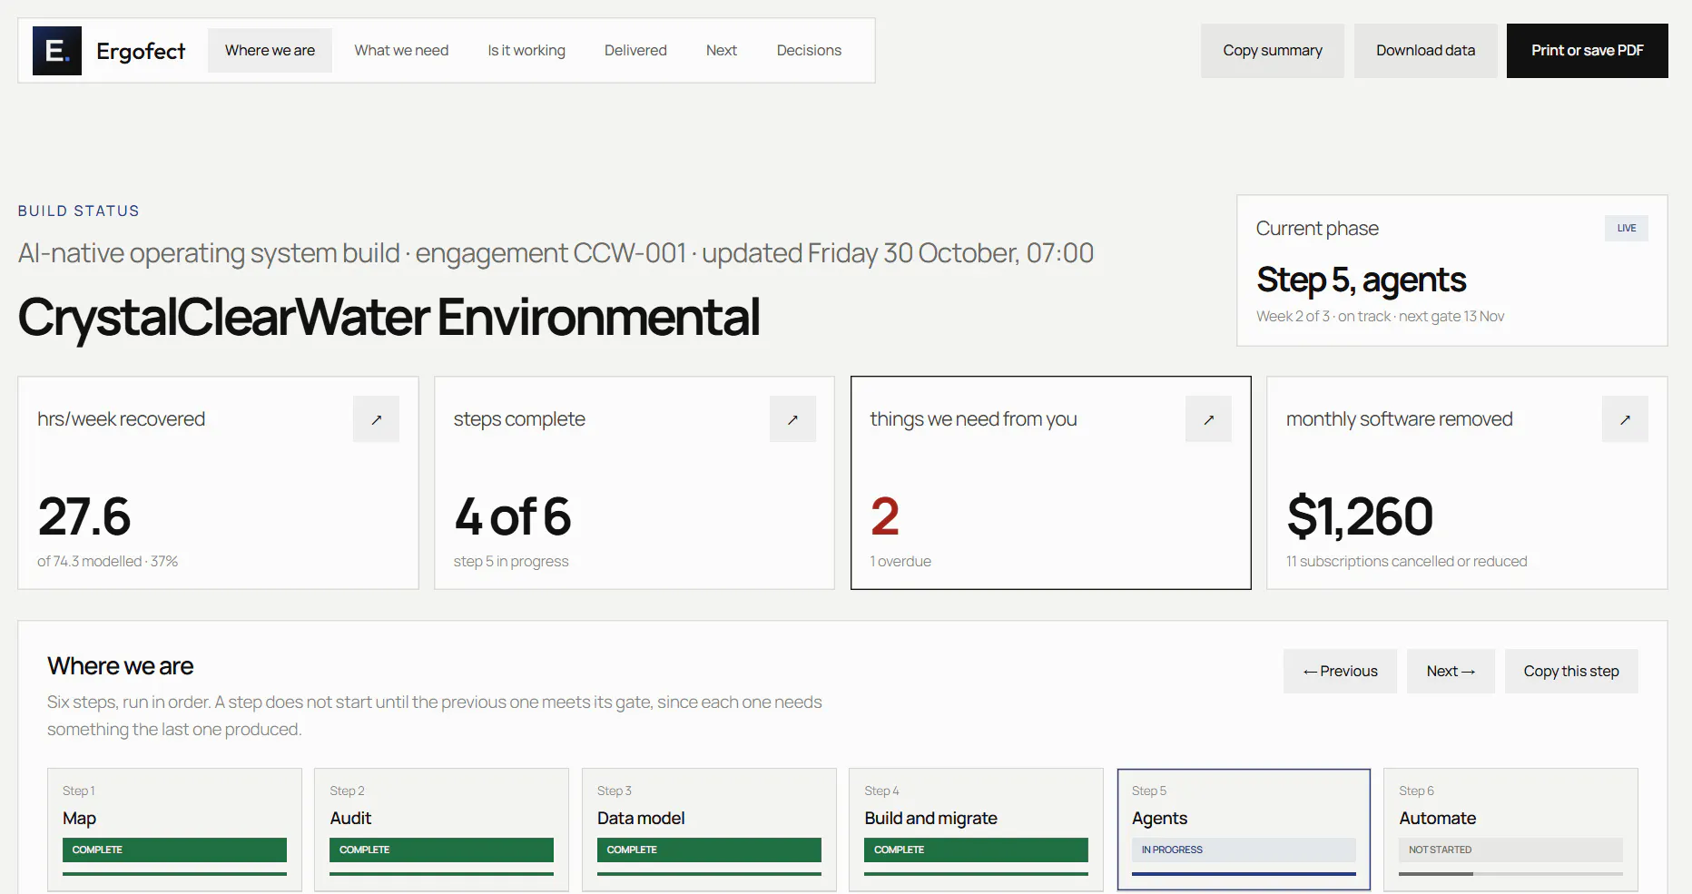Click the Copy summary button
The image size is (1692, 894).
1273,51
